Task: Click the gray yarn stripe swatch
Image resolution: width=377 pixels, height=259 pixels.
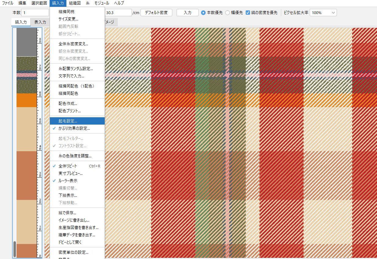Action: tap(26, 42)
